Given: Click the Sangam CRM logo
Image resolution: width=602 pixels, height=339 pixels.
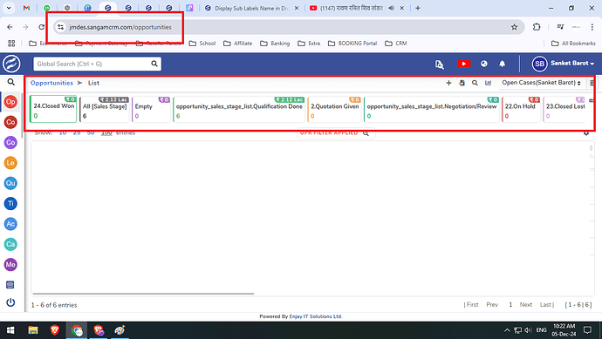Looking at the screenshot, I should [x=11, y=64].
